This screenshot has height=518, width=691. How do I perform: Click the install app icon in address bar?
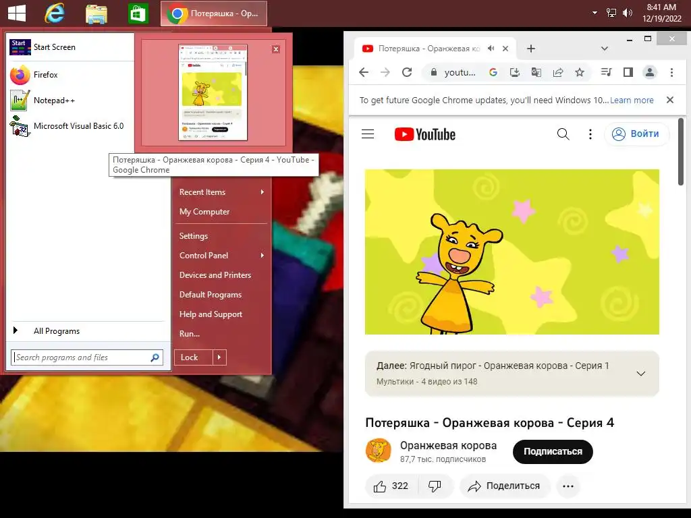coord(515,72)
